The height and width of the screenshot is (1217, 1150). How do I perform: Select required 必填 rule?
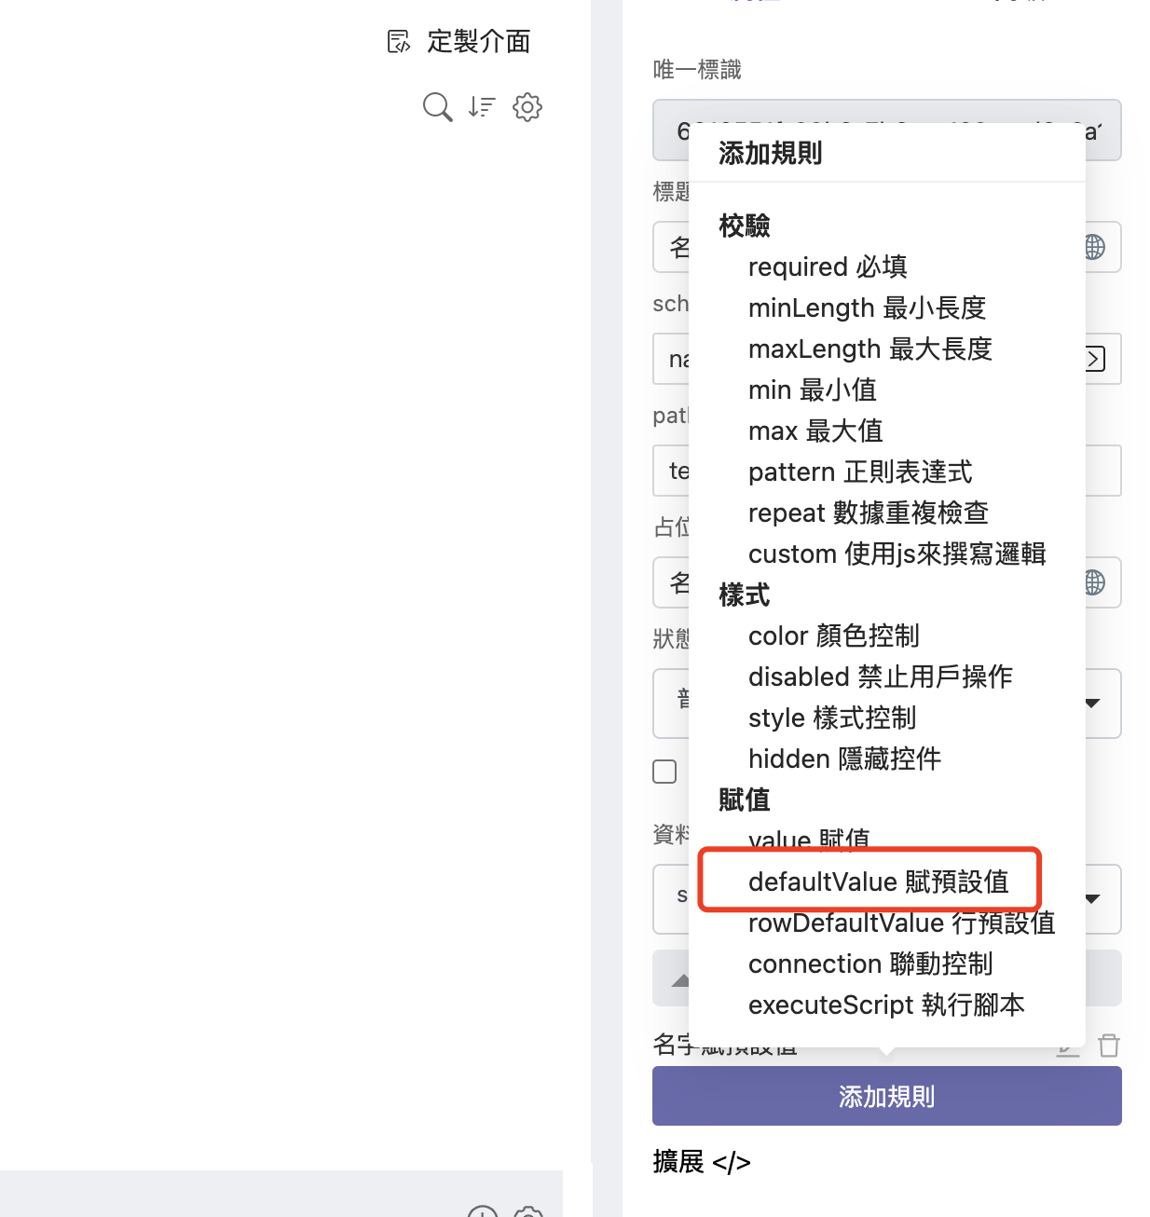tap(828, 267)
